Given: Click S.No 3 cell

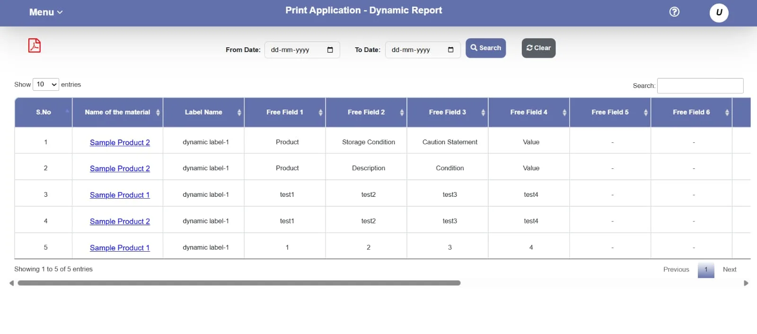Looking at the screenshot, I should pyautogui.click(x=44, y=193).
